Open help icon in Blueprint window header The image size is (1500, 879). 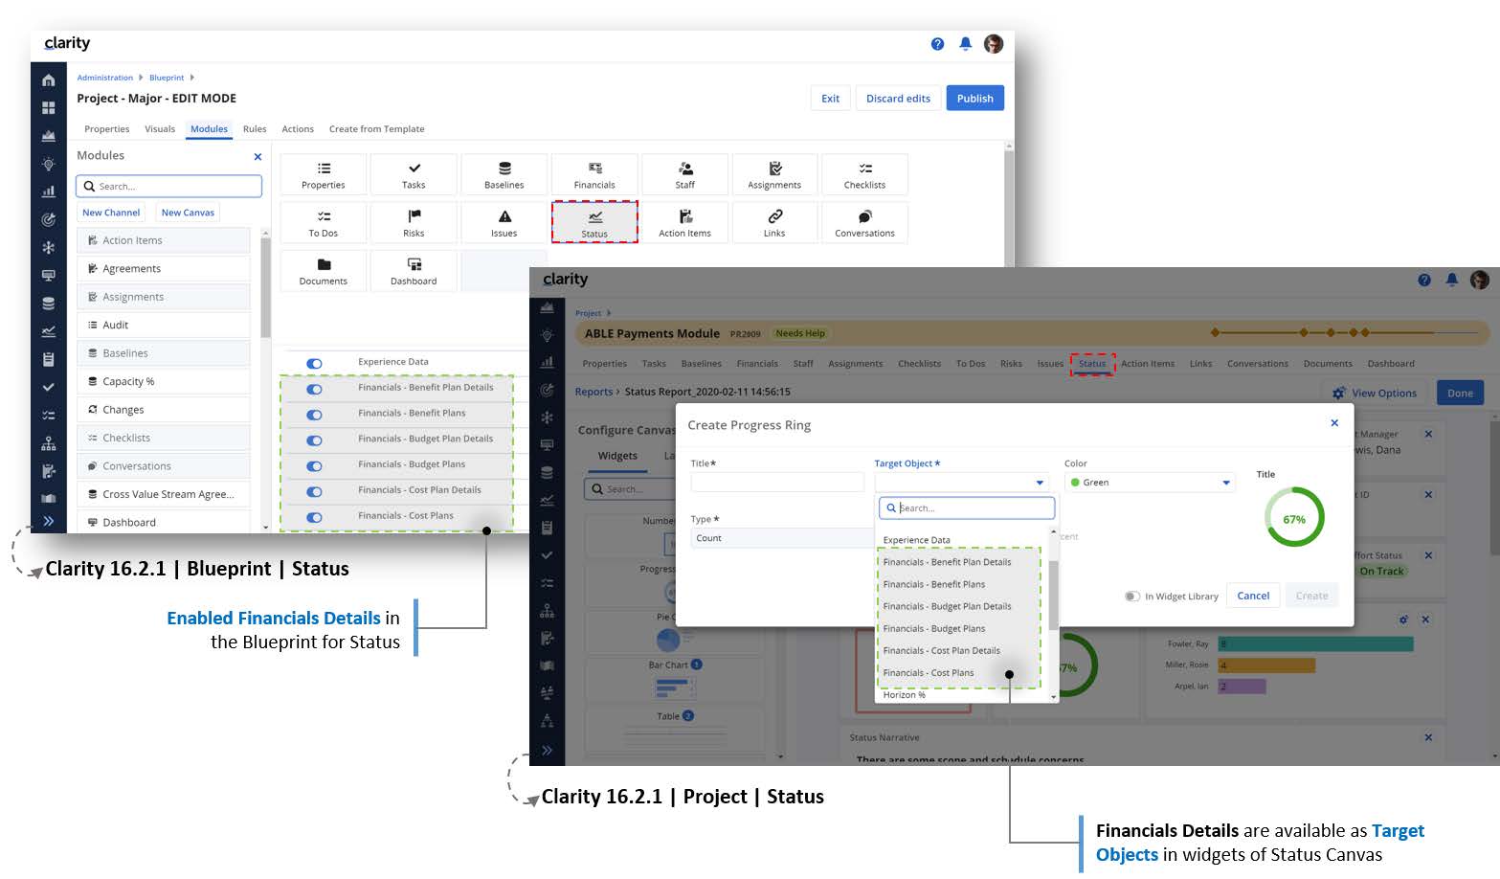(937, 44)
